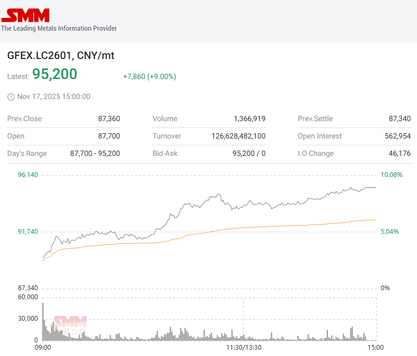
Task: Click the Open label
Action: 16,136
